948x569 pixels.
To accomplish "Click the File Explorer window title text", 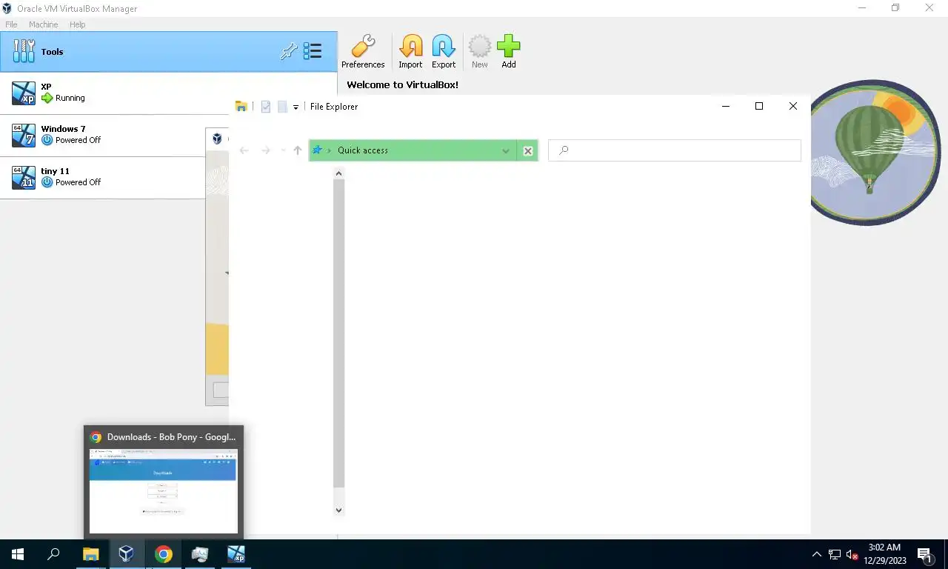I will [x=334, y=107].
